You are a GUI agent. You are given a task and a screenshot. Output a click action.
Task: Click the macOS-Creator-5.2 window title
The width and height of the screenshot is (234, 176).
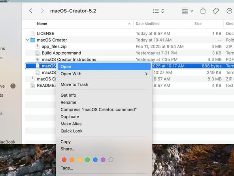73,11
